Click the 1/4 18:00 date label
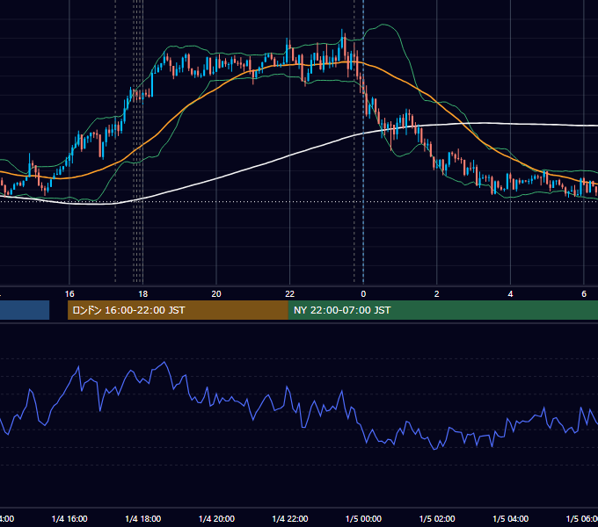This screenshot has height=527, width=598. [x=143, y=519]
